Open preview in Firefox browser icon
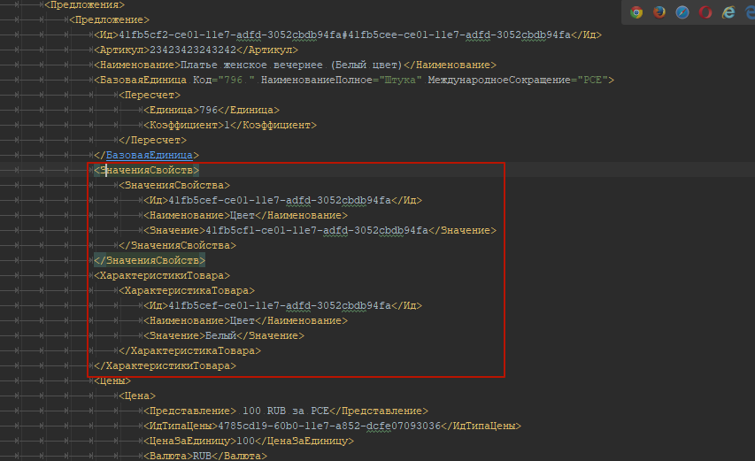Screen dimensions: 755x461 (659, 12)
